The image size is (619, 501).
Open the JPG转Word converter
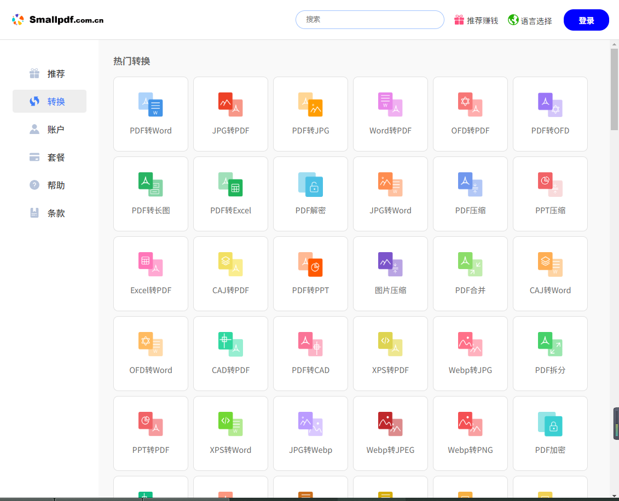point(390,194)
